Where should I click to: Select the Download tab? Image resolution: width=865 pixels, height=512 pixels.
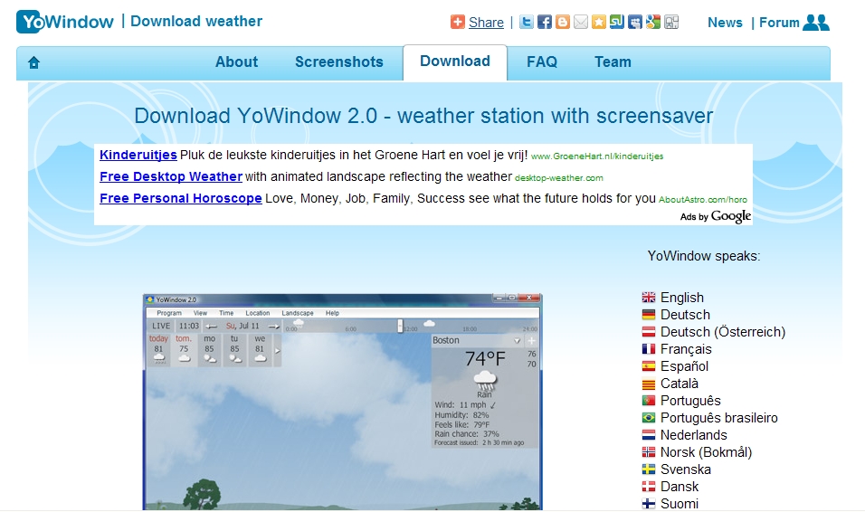(x=455, y=62)
